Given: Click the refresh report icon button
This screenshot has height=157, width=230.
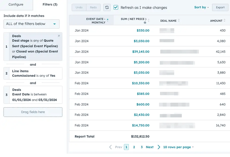Looking at the screenshot, I should tap(107, 7).
